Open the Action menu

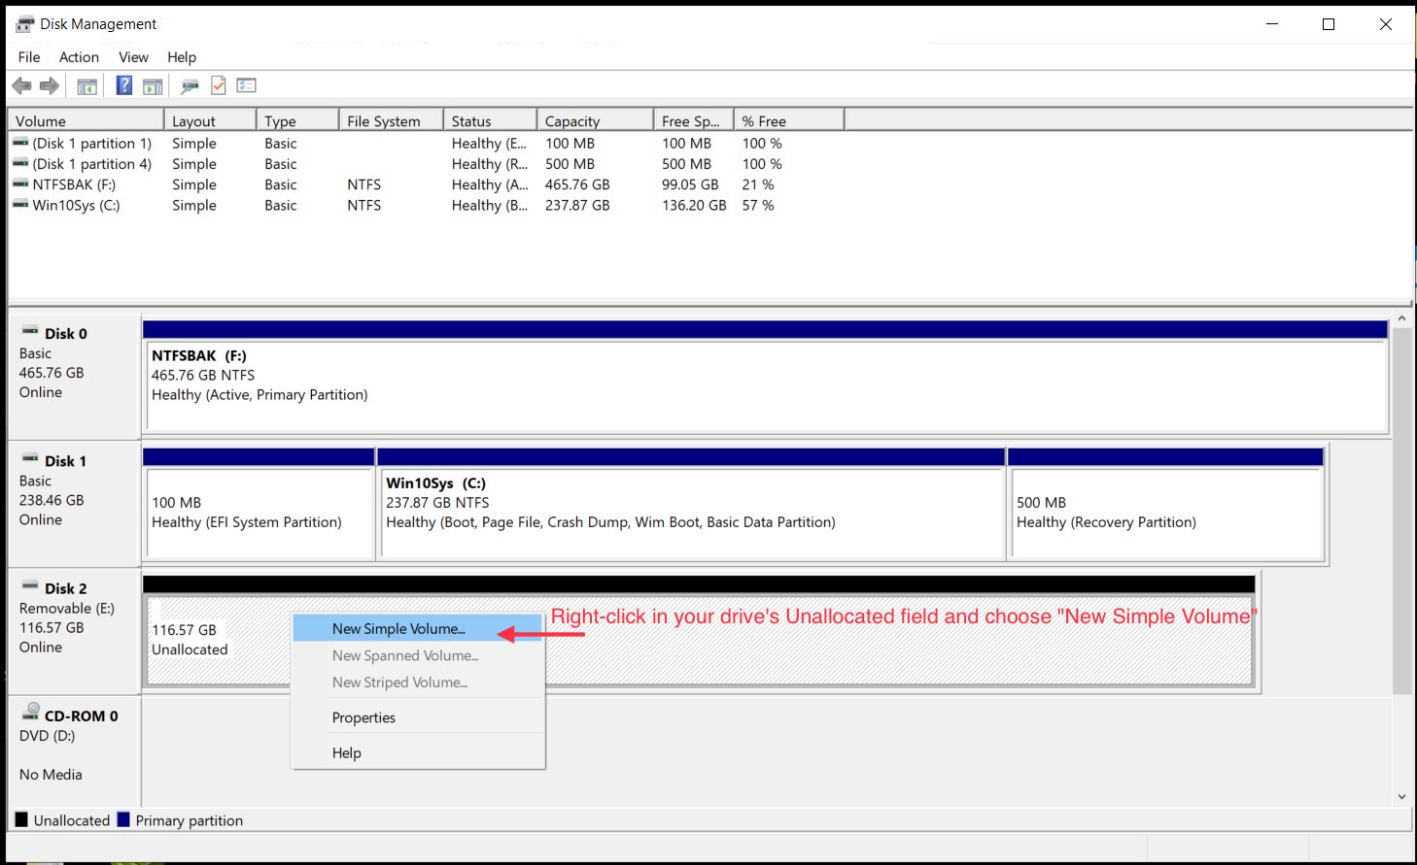click(x=78, y=56)
